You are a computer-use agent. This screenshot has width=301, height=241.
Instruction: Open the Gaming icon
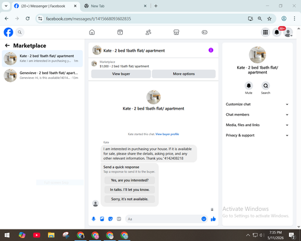205,32
